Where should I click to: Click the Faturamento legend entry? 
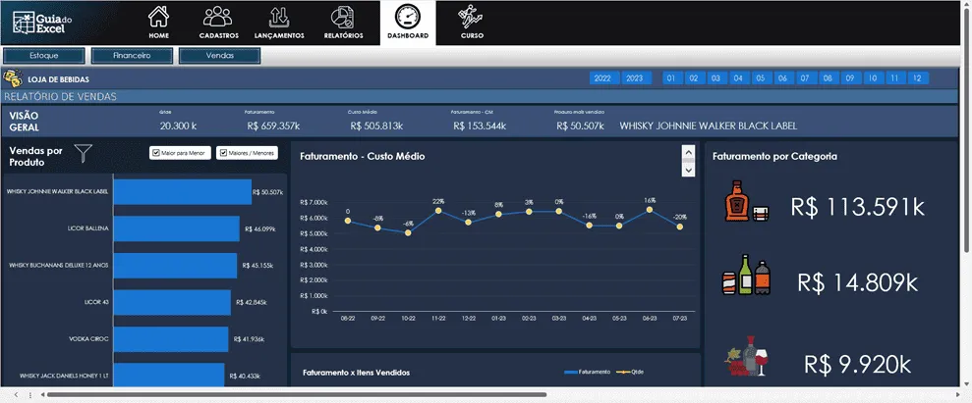tap(587, 372)
